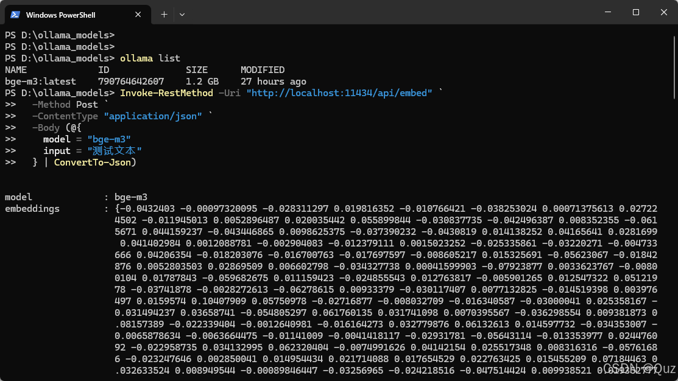Screen dimensions: 678x381
Task: Click the '-ContentType' parameter text
Action: (65, 116)
